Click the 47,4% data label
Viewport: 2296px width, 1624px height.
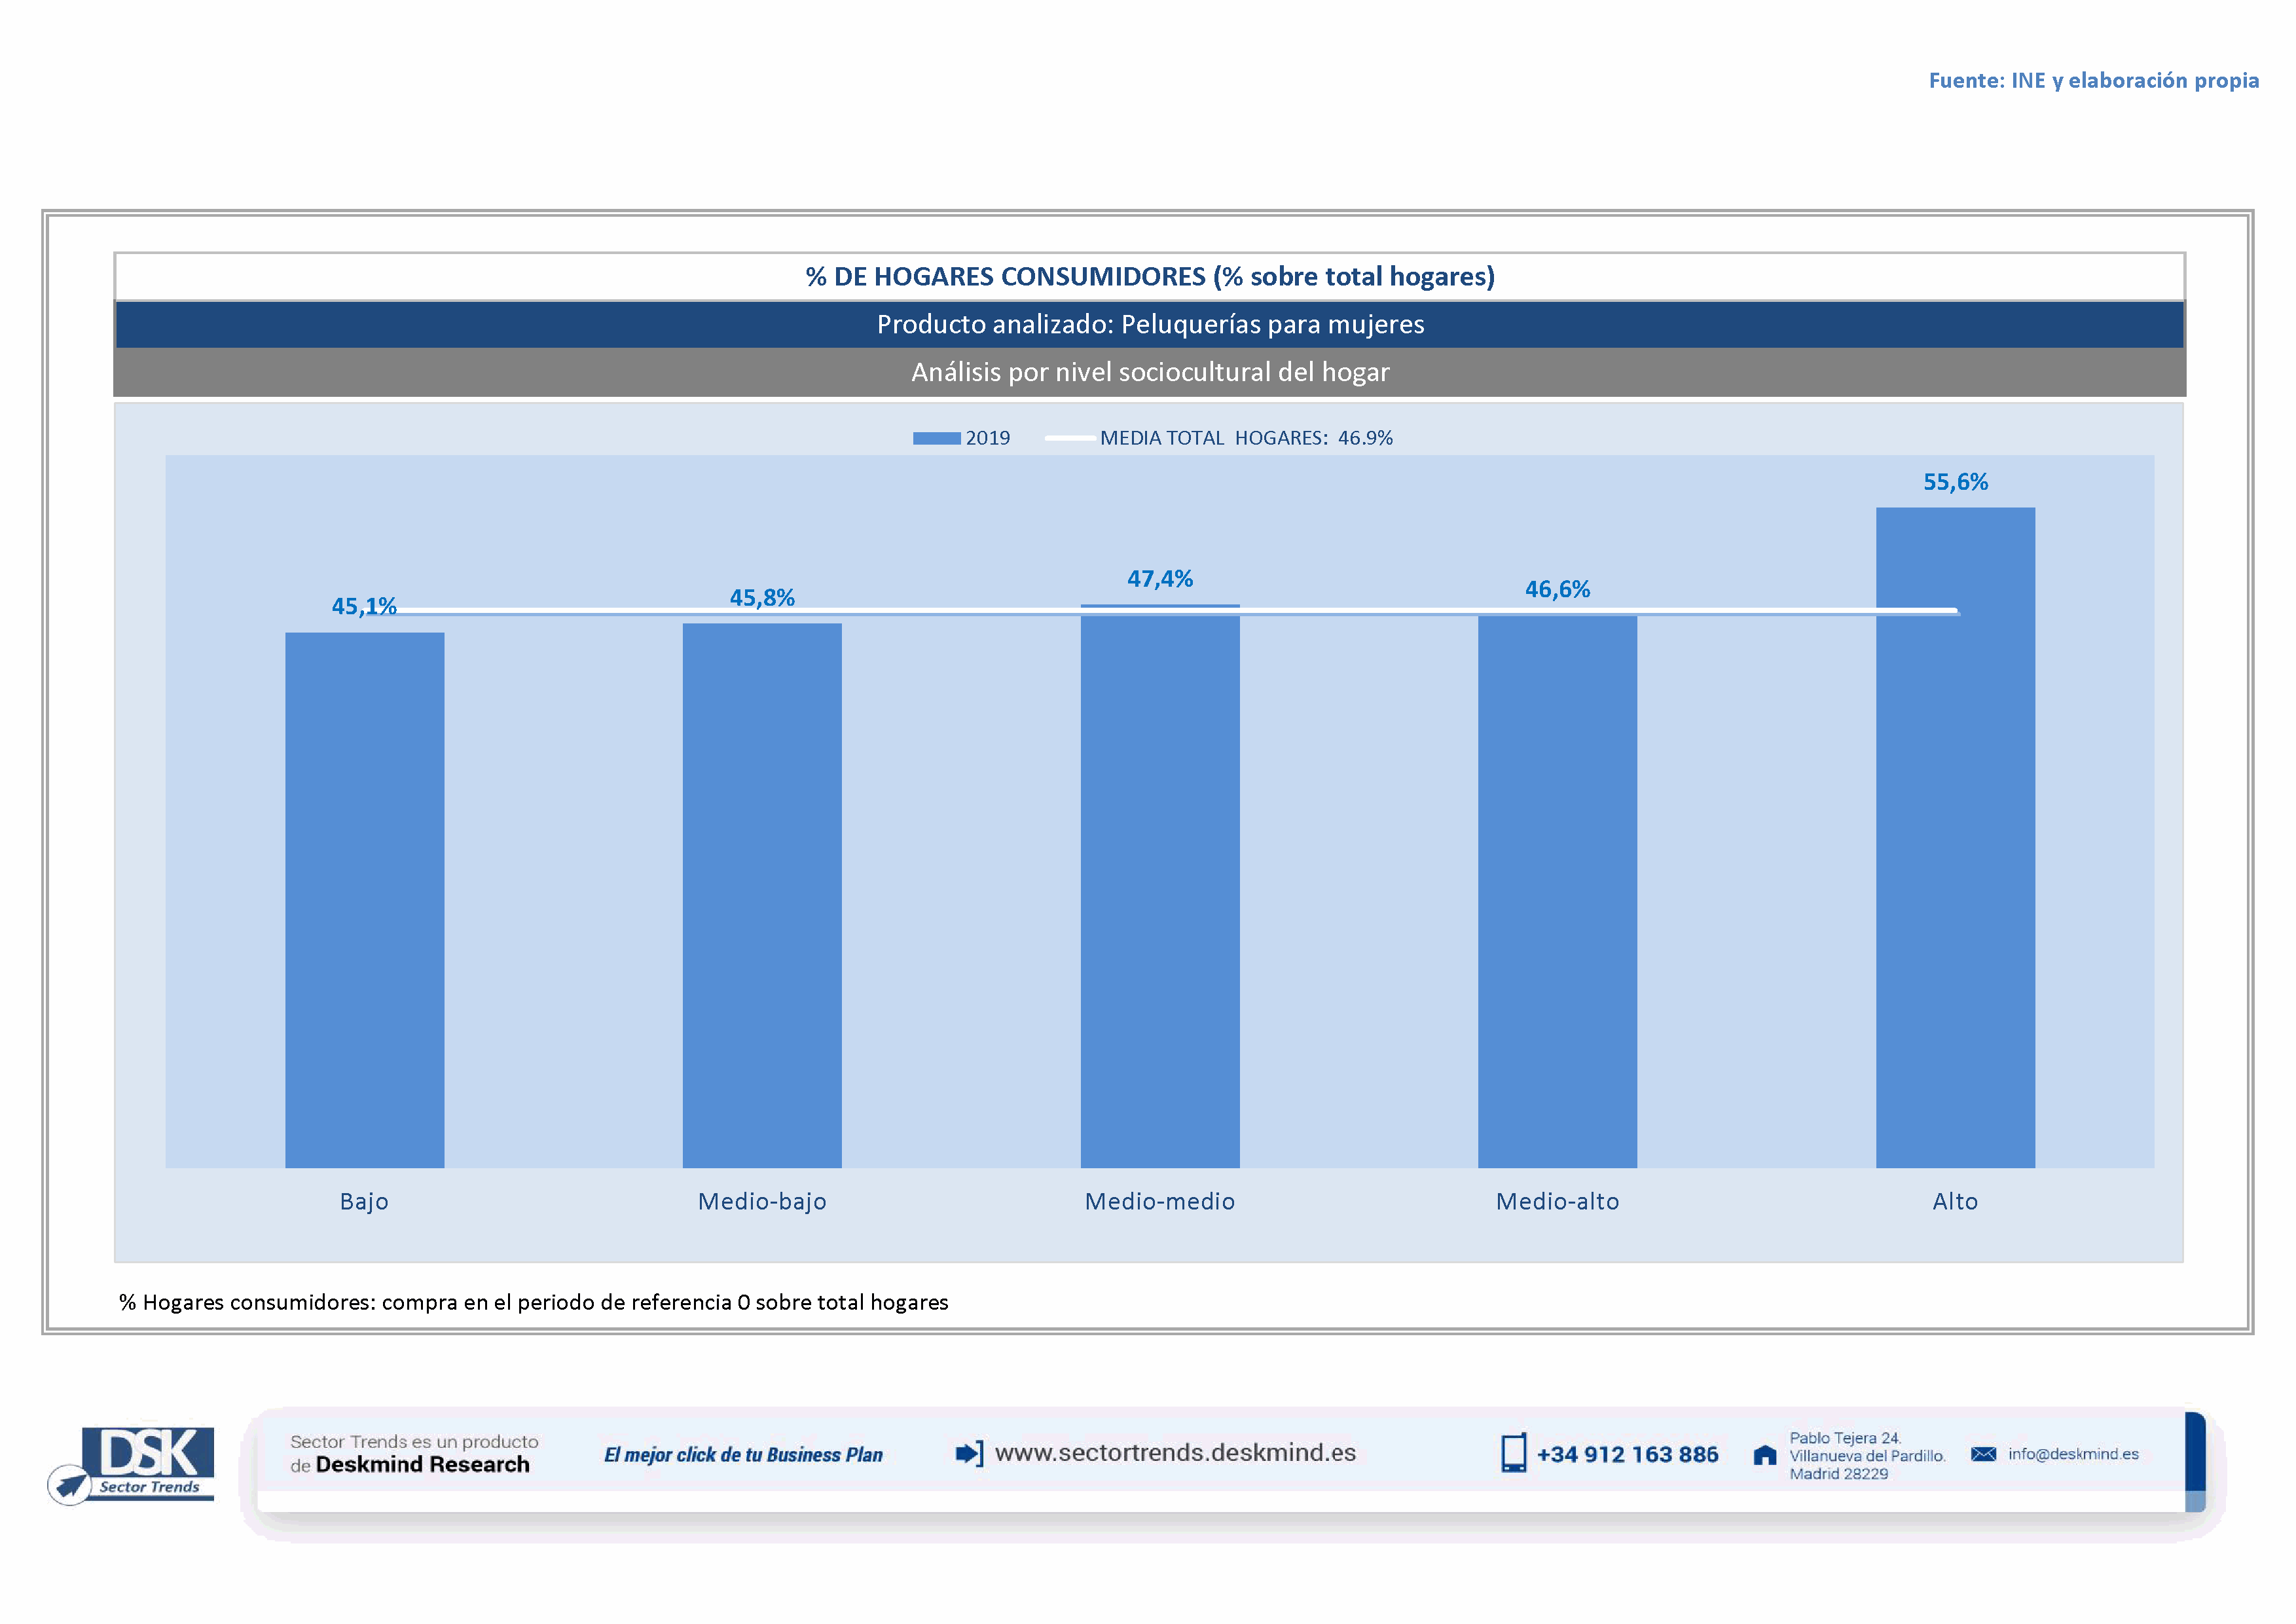pyautogui.click(x=1160, y=579)
